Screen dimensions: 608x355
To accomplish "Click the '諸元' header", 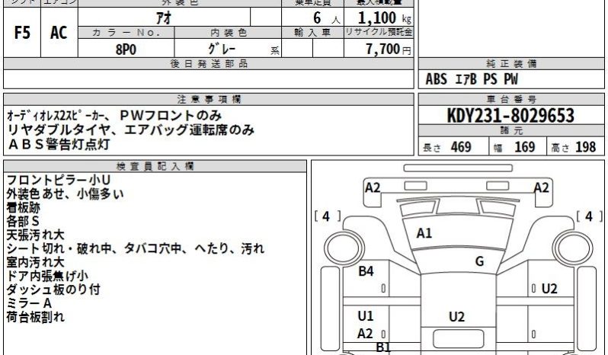I will click(511, 130).
